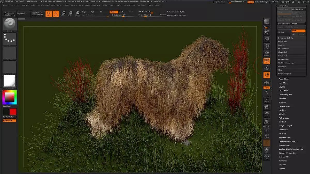Expand the Deformation subpalette
310x174 pixels.
click(285, 106)
